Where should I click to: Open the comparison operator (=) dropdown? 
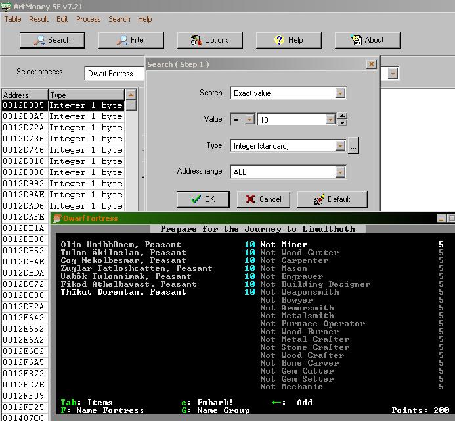[x=249, y=119]
